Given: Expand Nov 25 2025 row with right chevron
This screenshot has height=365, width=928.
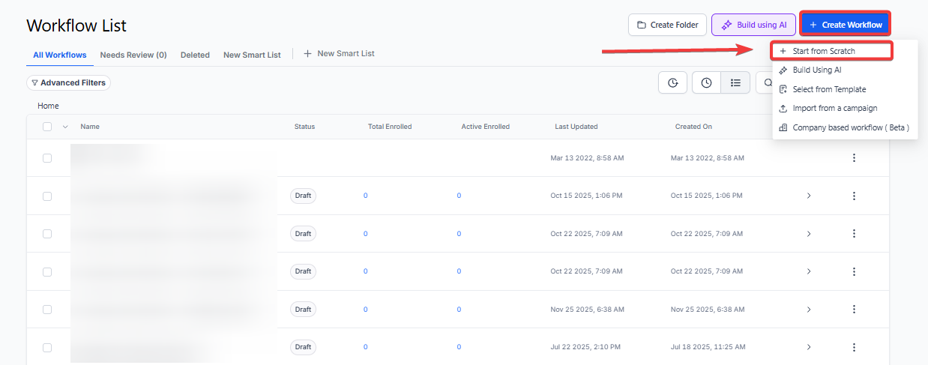Looking at the screenshot, I should [x=808, y=310].
